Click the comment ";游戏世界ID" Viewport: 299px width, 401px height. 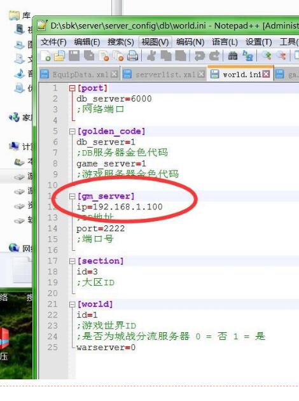[106, 326]
